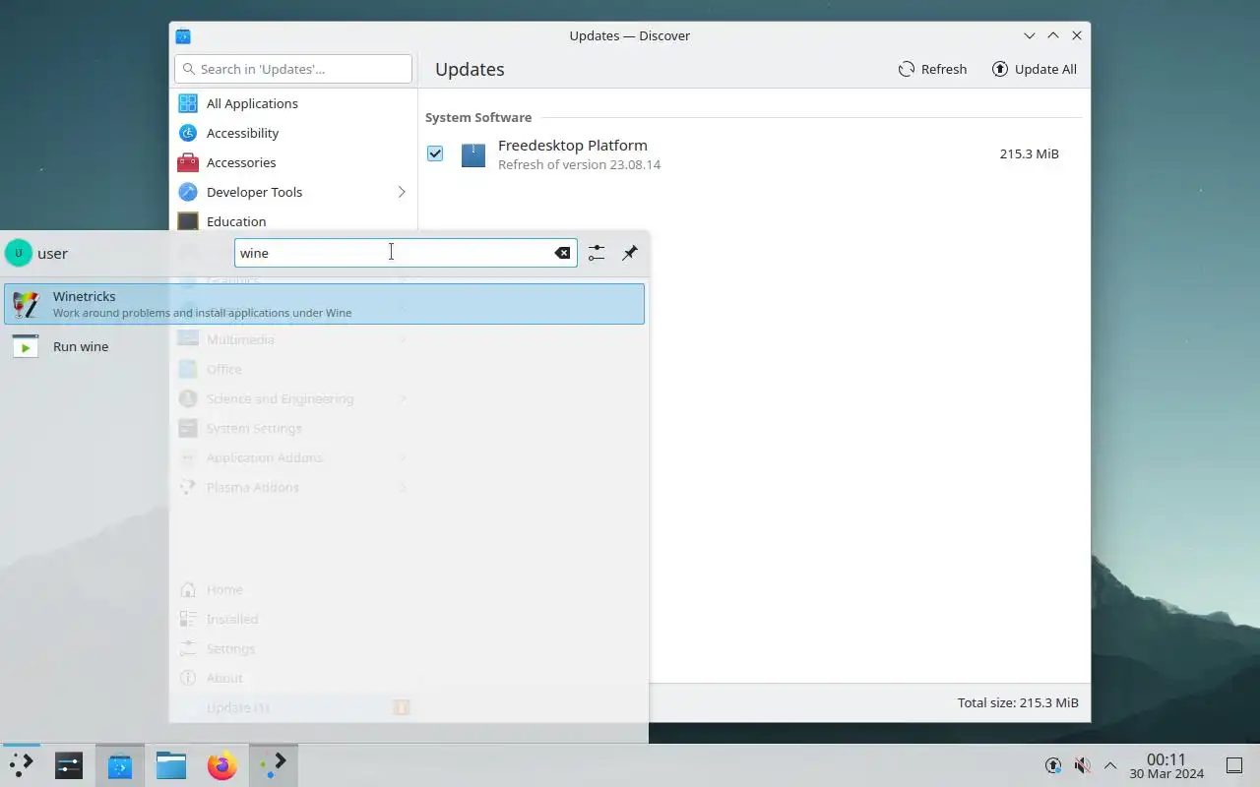
Task: Uncheck Freedesktop Platform update checkbox
Action: pos(435,153)
